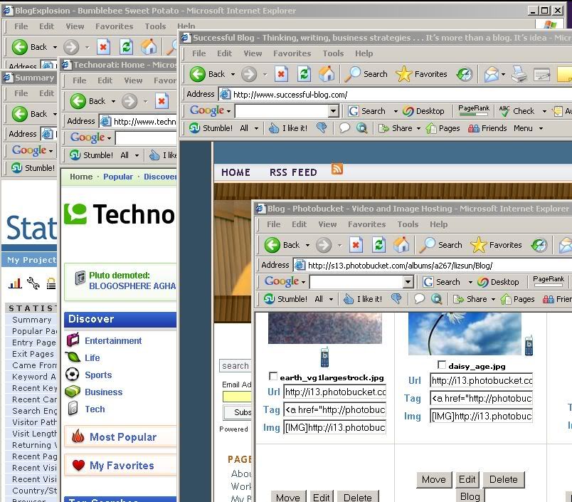The image size is (572, 502).
Task: Click the Back arrow in the Photobucket window
Action: coord(272,245)
